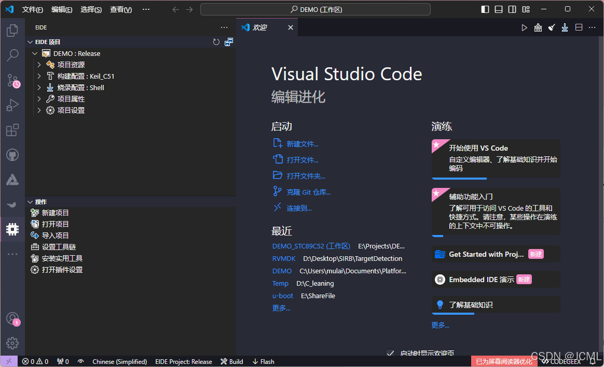Open the Manage gear in activity bar
Viewport: 604px width, 367px height.
(12, 343)
